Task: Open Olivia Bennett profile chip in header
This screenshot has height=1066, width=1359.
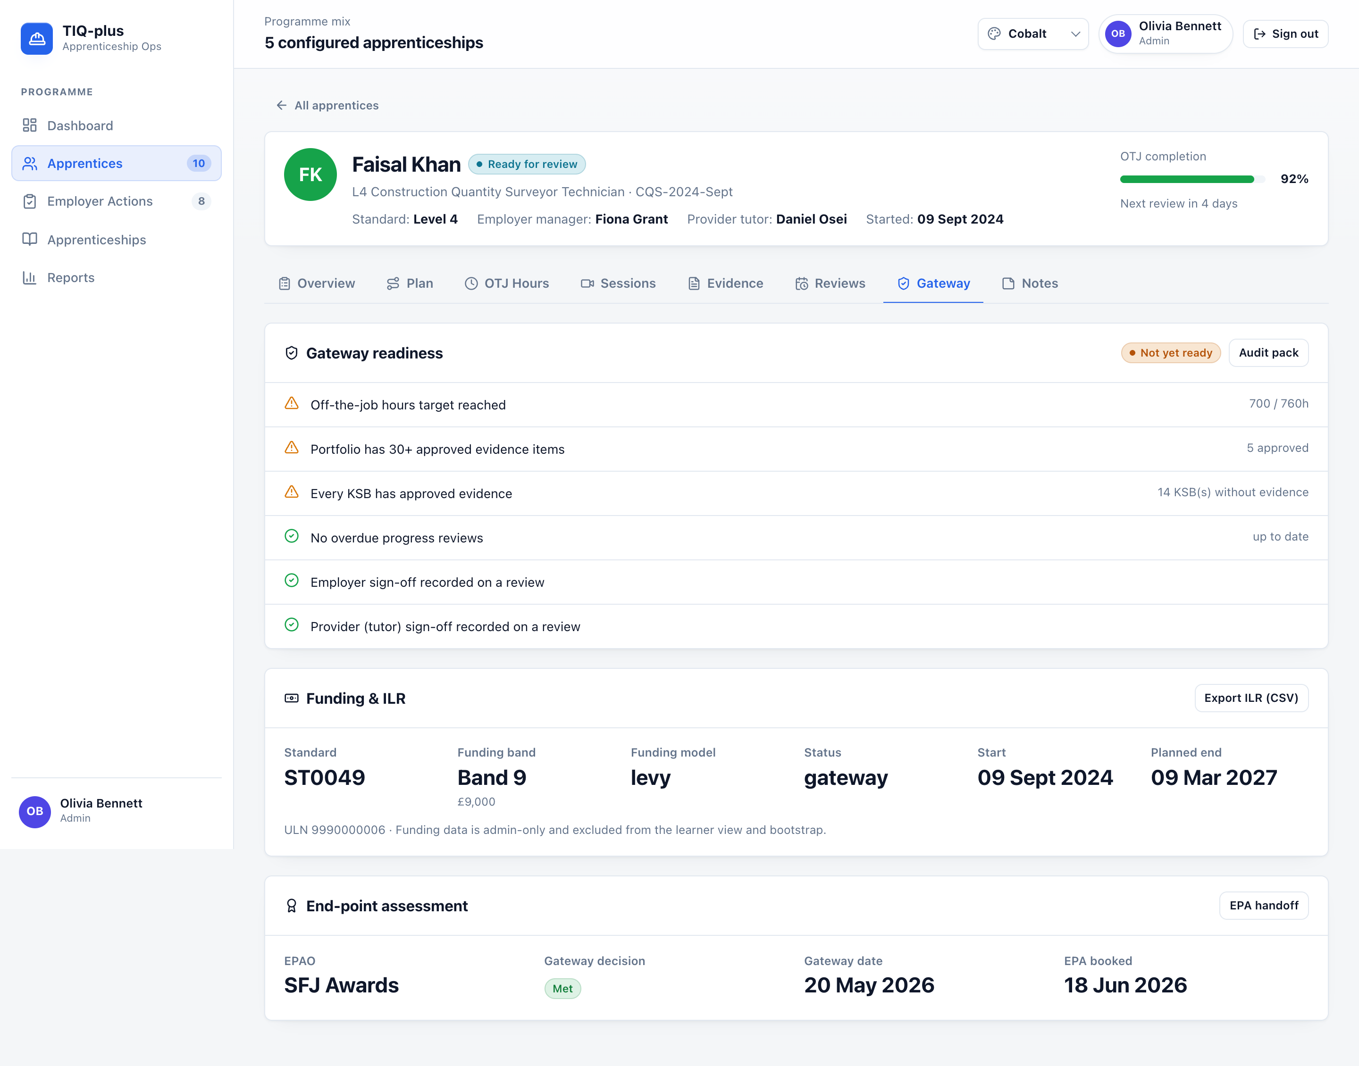Action: tap(1165, 33)
